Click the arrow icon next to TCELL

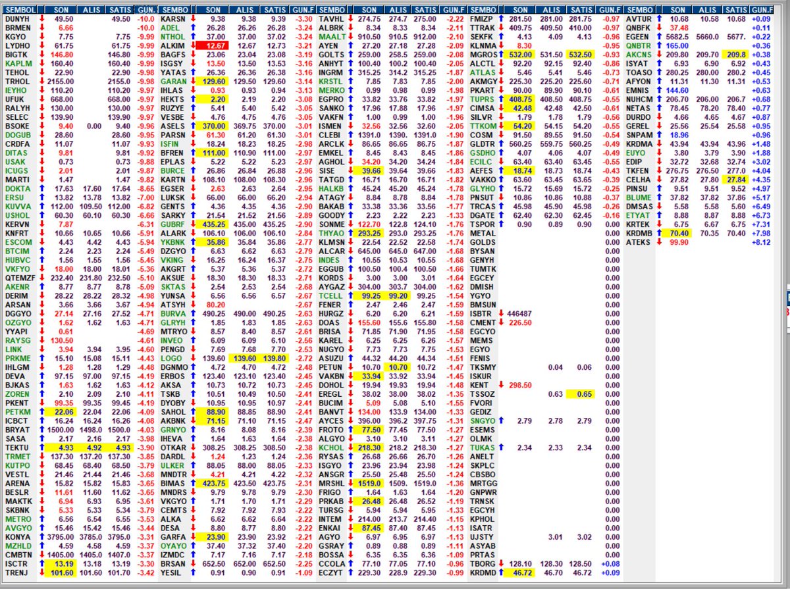point(351,297)
